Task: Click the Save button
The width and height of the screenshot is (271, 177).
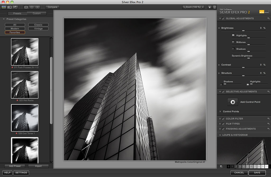Action: (257, 172)
